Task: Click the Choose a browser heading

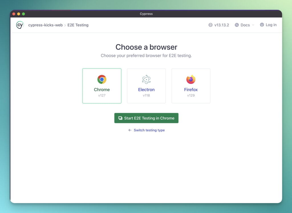Action: click(x=146, y=47)
